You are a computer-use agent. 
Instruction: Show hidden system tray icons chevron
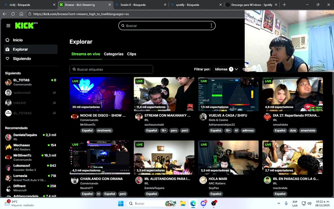pyautogui.click(x=279, y=203)
